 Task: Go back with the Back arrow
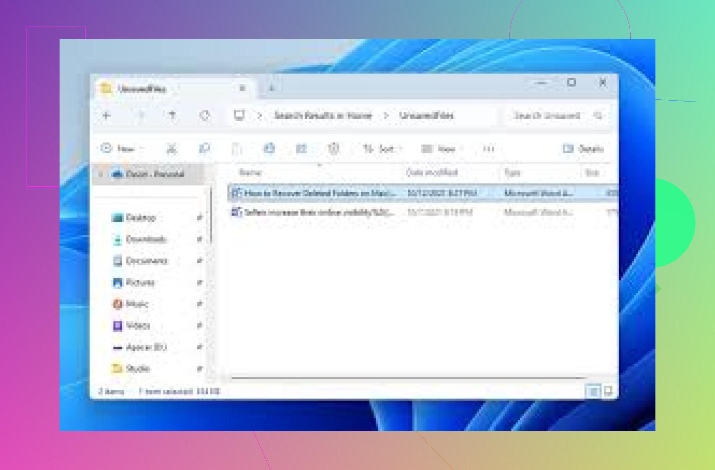tap(107, 115)
